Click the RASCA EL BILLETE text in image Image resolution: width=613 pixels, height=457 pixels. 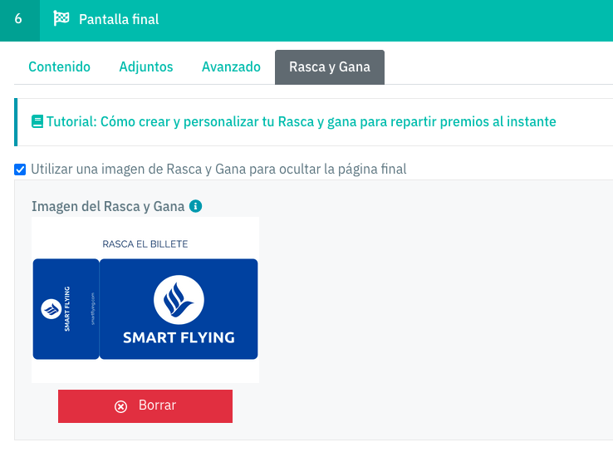click(145, 244)
